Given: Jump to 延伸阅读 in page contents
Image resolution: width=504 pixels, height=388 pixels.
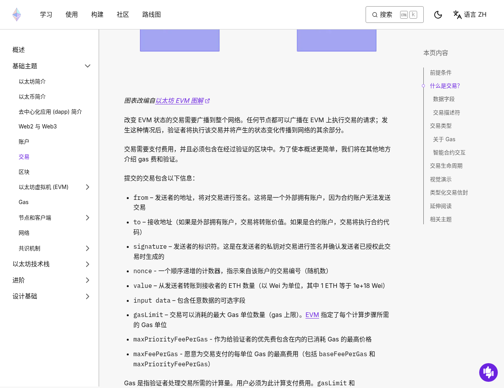Looking at the screenshot, I should pos(441,206).
